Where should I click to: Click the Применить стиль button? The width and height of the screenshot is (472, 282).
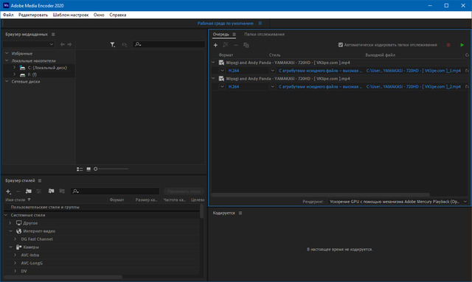click(184, 191)
